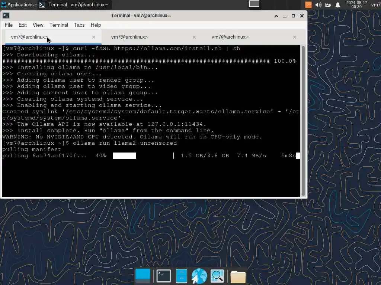Select the Terminal window button in the taskbar
The image size is (381, 285).
pyautogui.click(x=73, y=4)
